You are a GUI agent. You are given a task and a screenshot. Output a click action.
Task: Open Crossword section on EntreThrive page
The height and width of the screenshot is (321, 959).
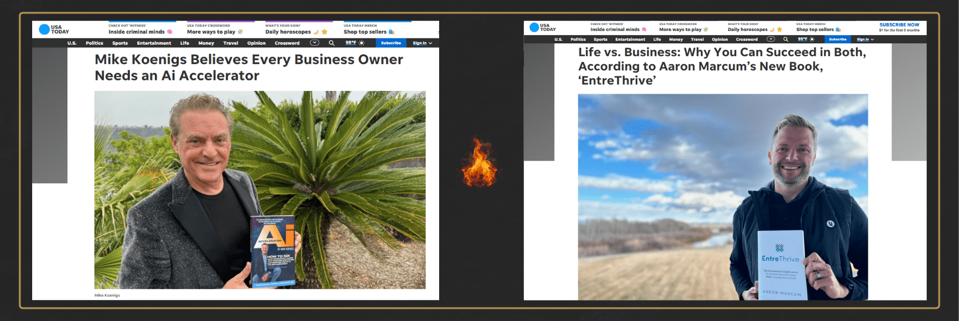(x=747, y=39)
